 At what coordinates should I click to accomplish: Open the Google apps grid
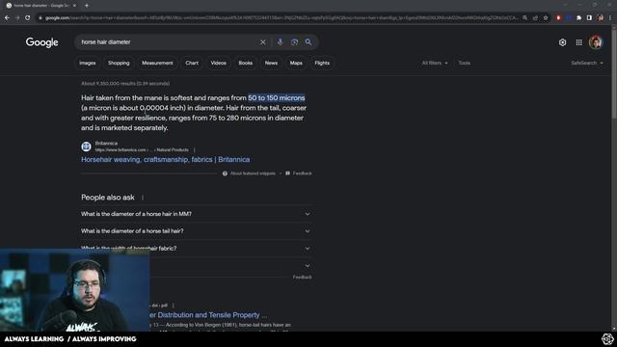click(x=578, y=42)
